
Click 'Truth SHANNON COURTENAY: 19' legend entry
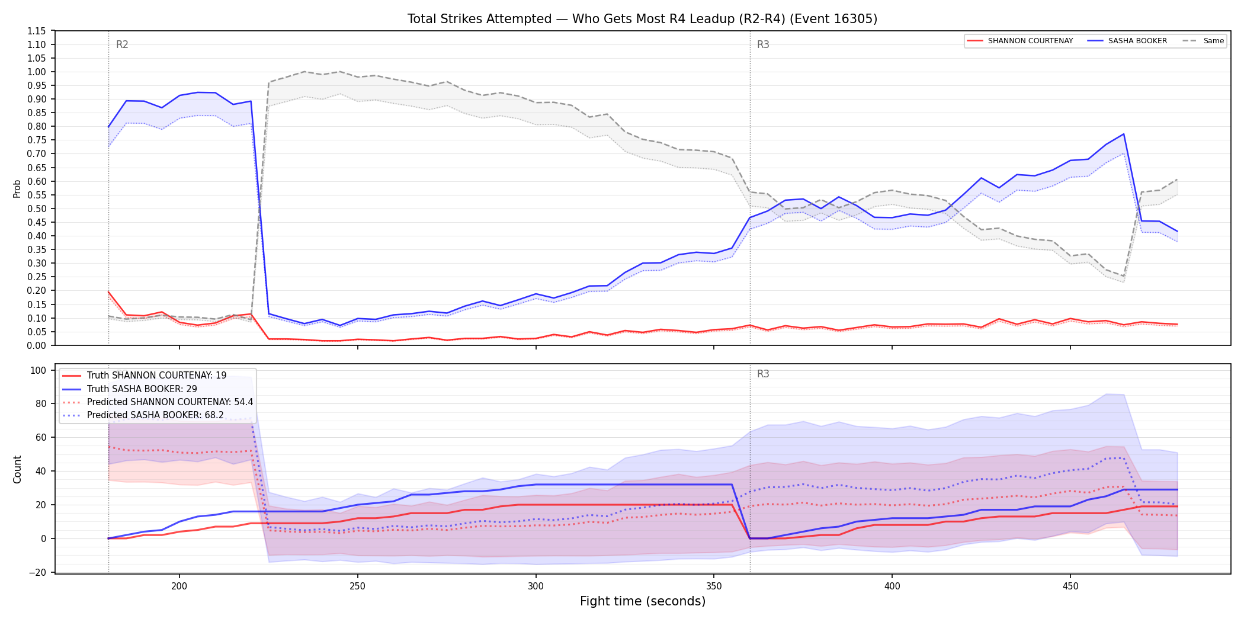pyautogui.click(x=145, y=376)
